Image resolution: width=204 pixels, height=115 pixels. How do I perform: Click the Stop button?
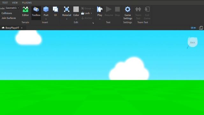point(117,11)
